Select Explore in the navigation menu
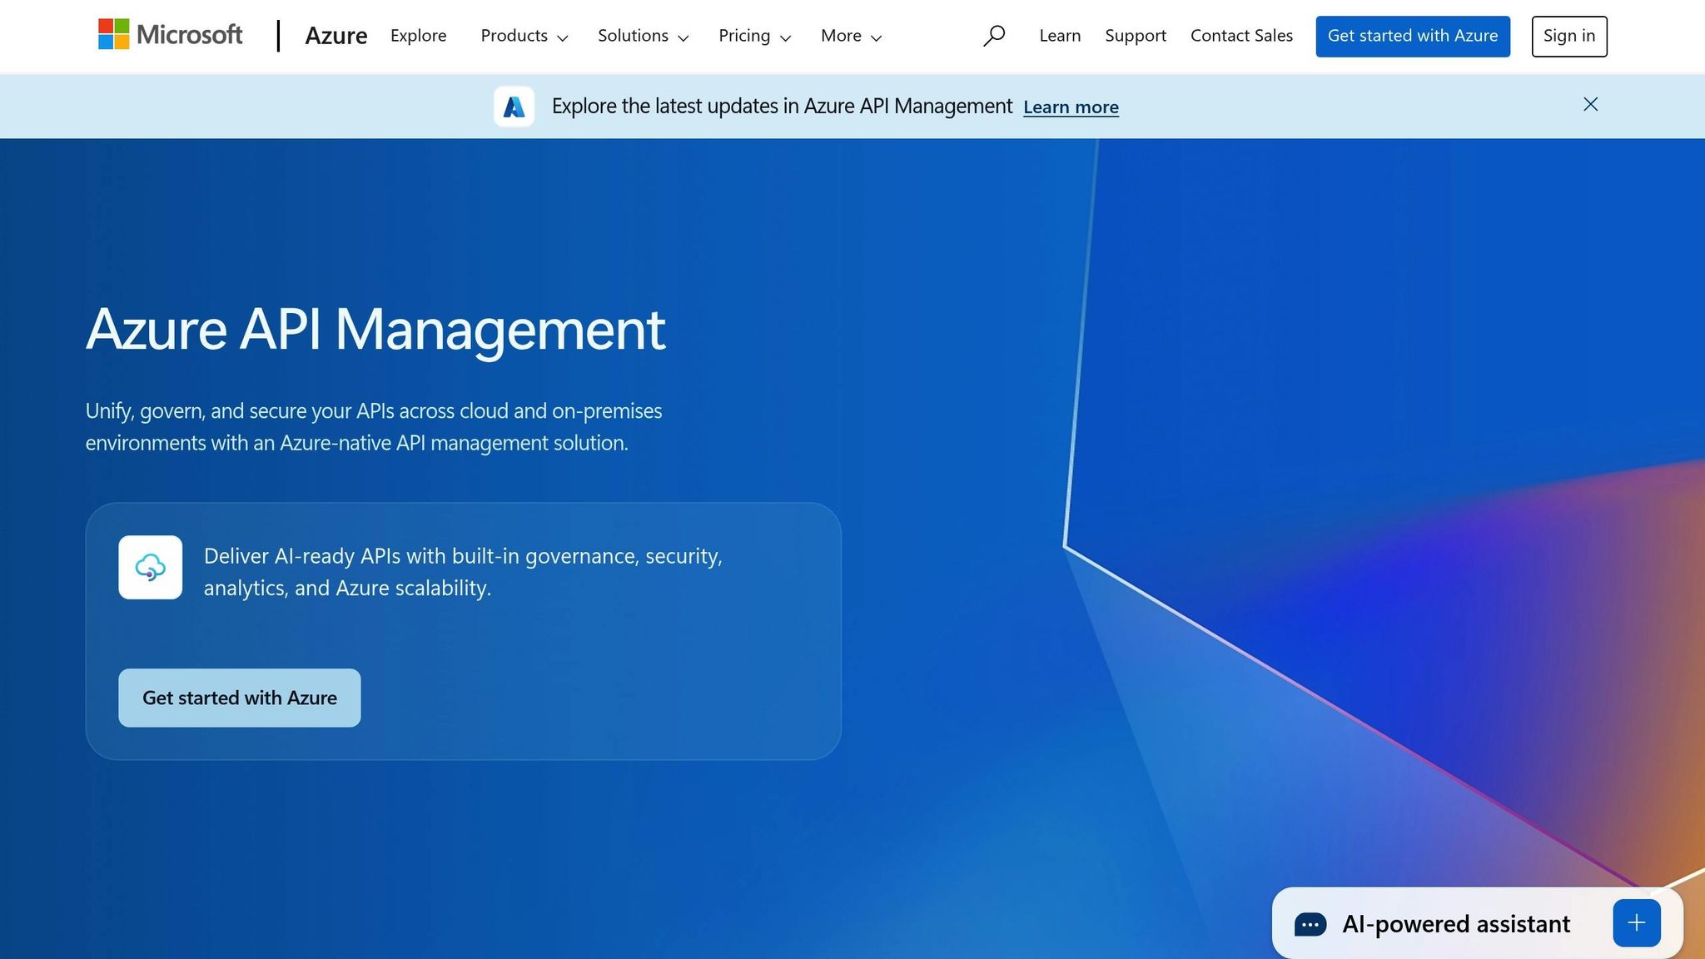The width and height of the screenshot is (1705, 959). click(418, 36)
